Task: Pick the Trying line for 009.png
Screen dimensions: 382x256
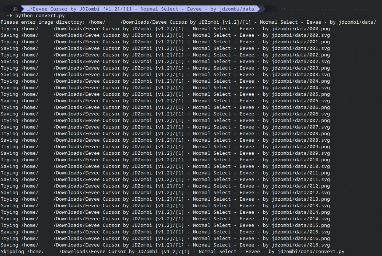Action: click(x=165, y=147)
